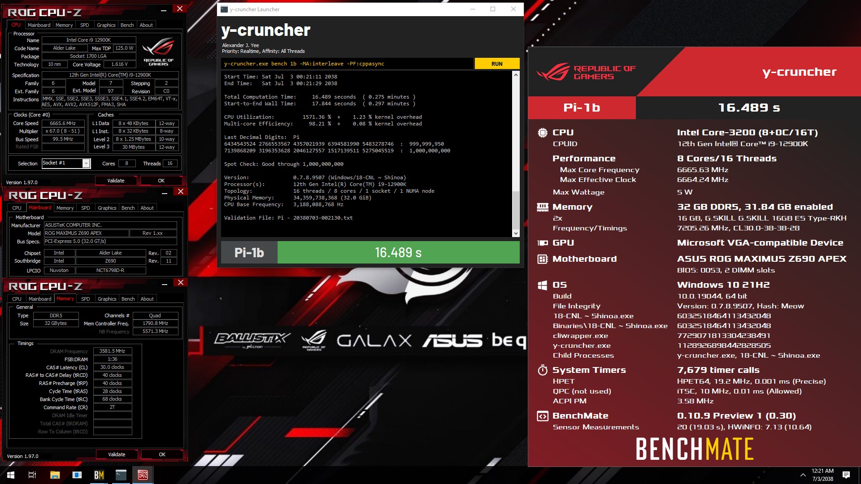
Task: Switch to Memory tab in top CPU-Z window
Action: point(64,25)
